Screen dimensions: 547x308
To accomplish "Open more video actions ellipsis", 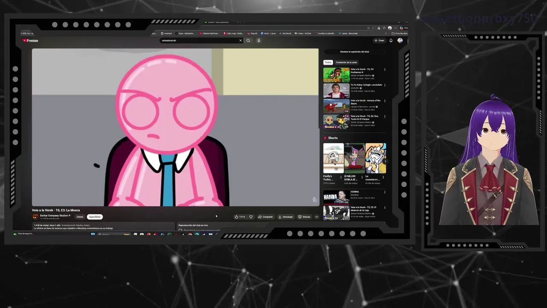I will 317,217.
